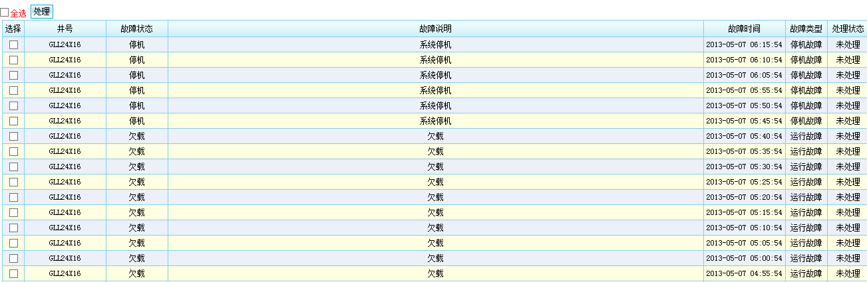Click the 未处理 status in the 05:55:54 row

click(x=848, y=90)
